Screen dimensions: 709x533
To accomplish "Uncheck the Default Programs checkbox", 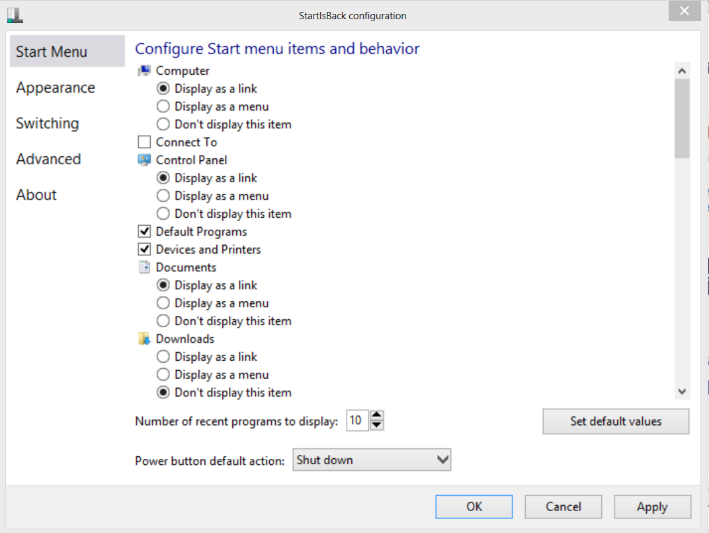I will tap(144, 231).
